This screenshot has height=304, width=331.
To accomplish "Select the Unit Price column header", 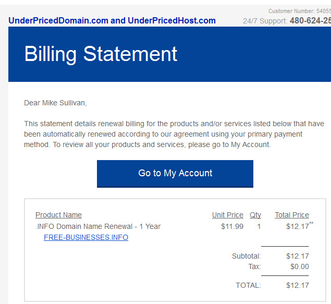I will click(x=228, y=215).
